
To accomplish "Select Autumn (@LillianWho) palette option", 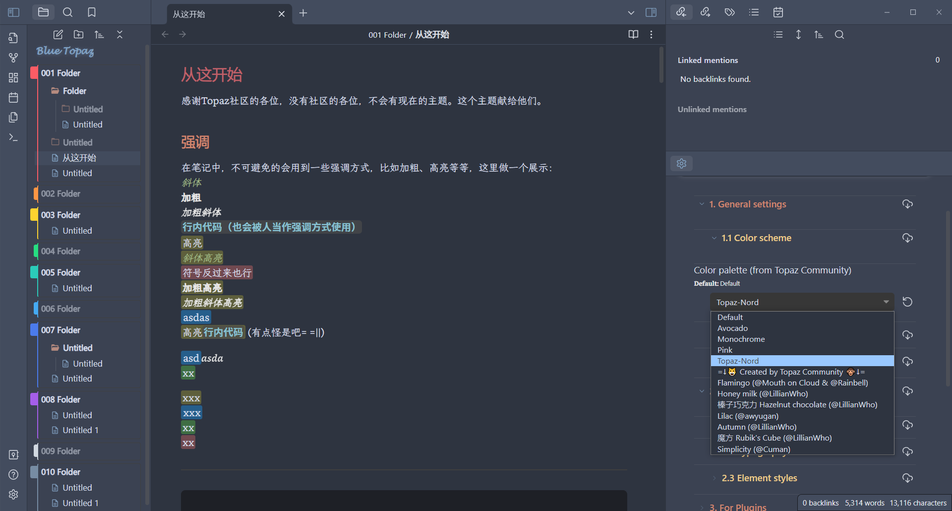I will [802, 427].
